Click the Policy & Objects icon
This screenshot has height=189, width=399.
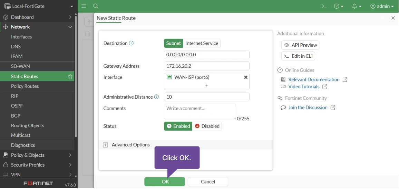tap(6, 155)
